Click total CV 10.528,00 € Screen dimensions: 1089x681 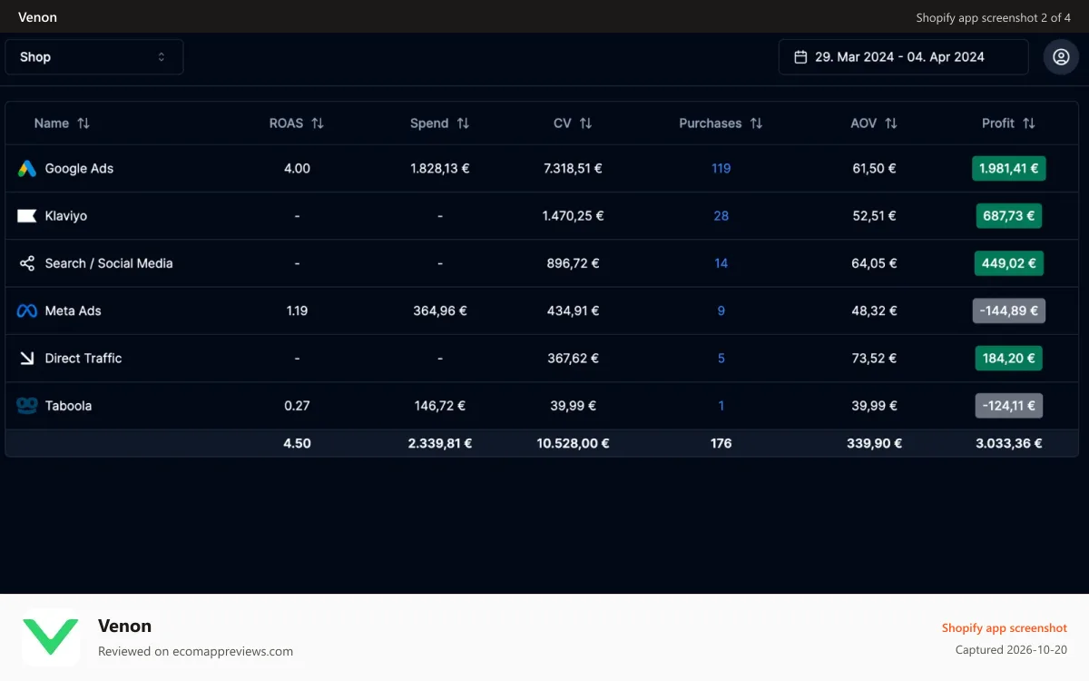tap(573, 443)
